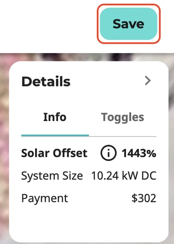Click the System Size label
Viewport: 174px width, 244px height.
(52, 176)
